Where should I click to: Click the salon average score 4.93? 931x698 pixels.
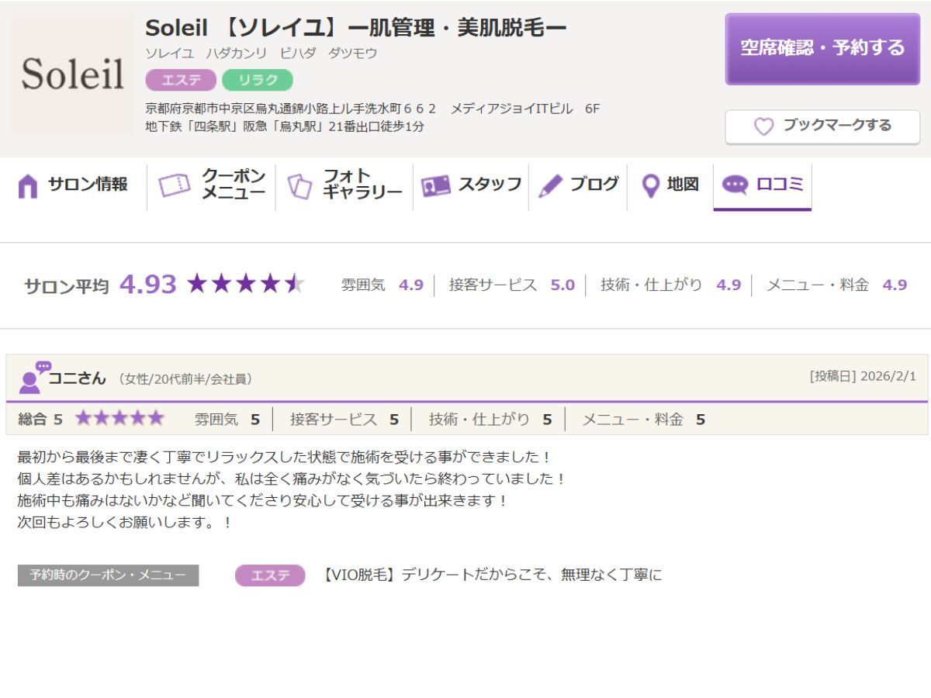[148, 285]
